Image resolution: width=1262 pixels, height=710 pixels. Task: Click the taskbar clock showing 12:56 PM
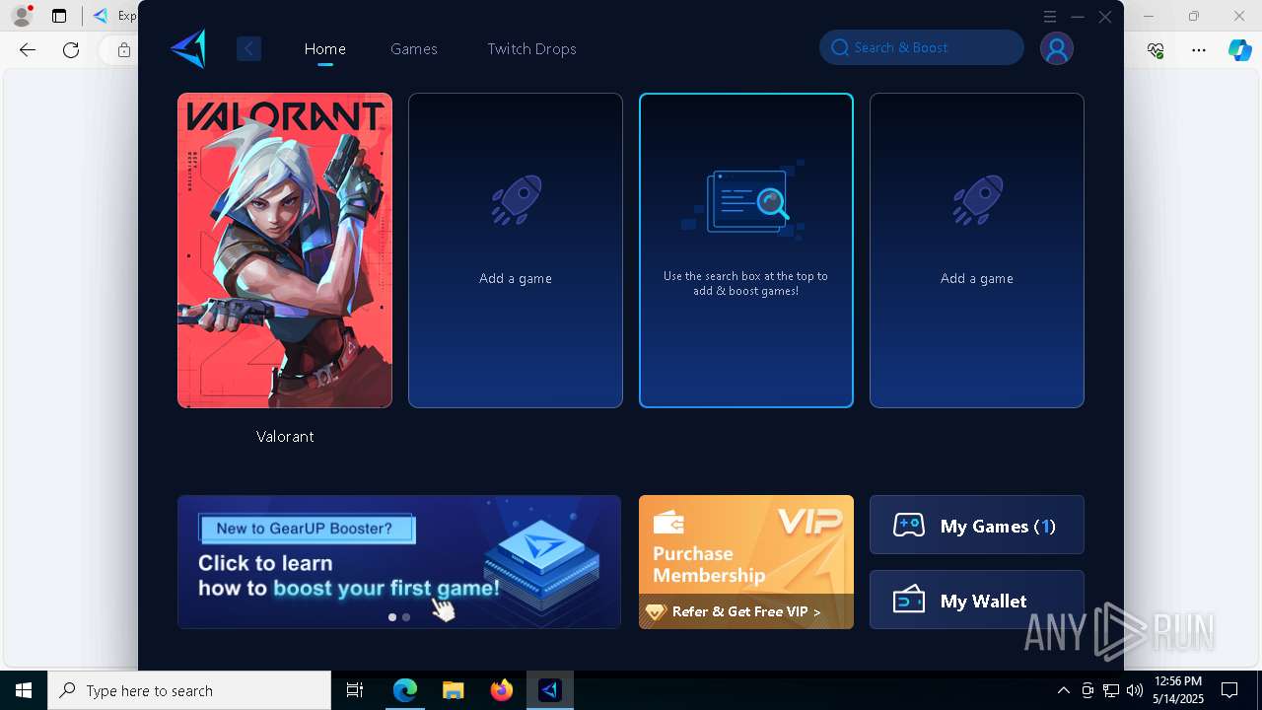[1178, 690]
